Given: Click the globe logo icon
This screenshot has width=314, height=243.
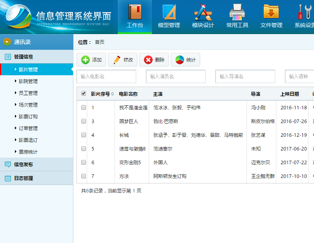Looking at the screenshot, I should click(18, 16).
